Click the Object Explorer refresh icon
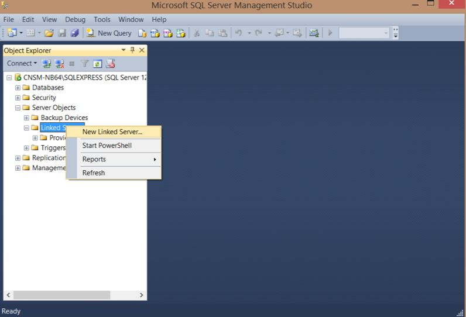Viewport: 466px width, 317px height. [x=98, y=63]
